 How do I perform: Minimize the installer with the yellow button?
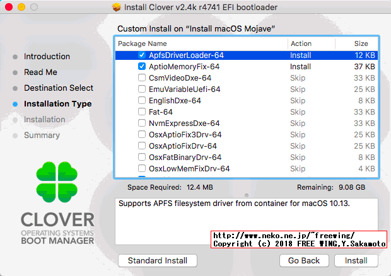[x=21, y=7]
